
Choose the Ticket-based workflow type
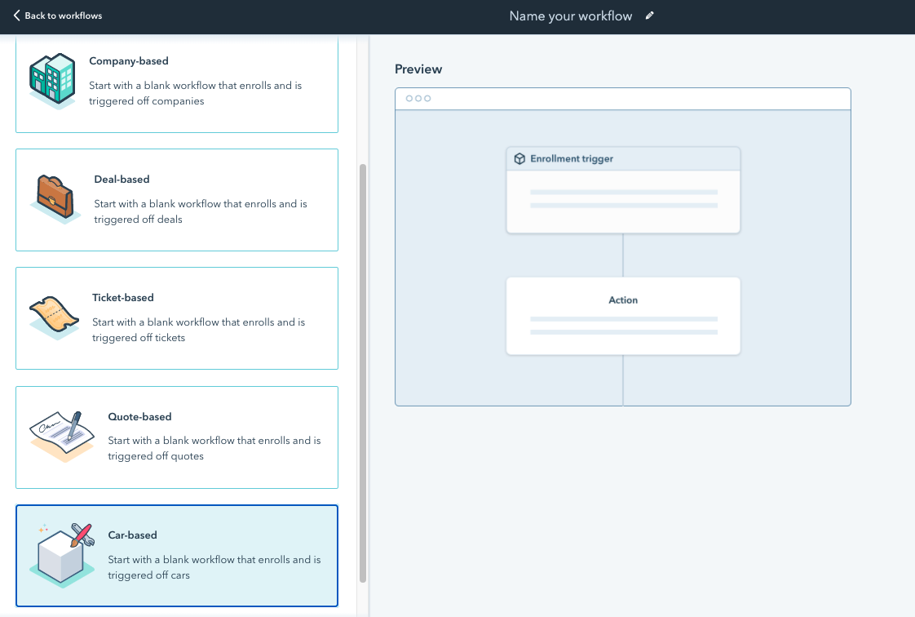click(x=177, y=317)
